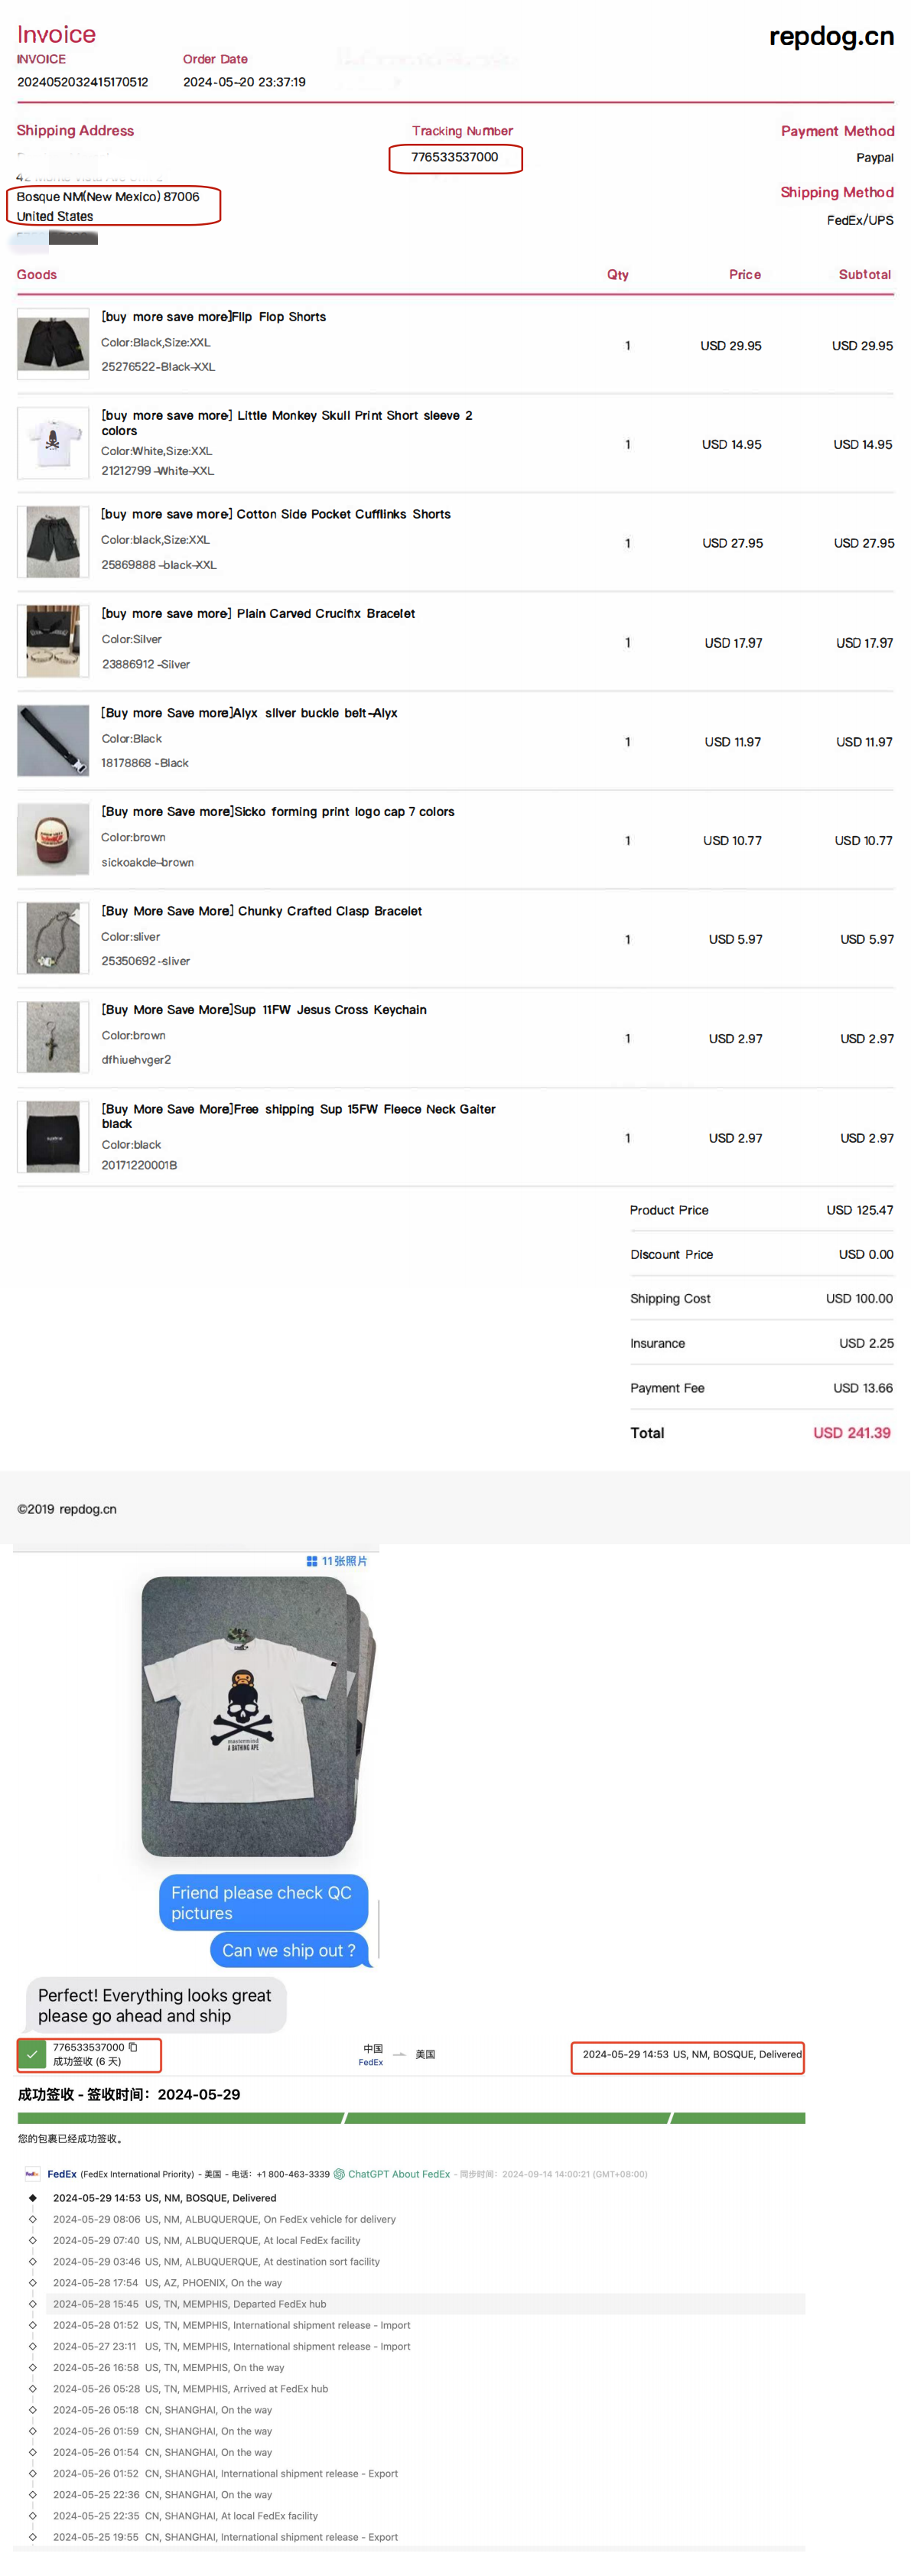Click the ChatGPT About FedEx icon

(x=339, y=2173)
